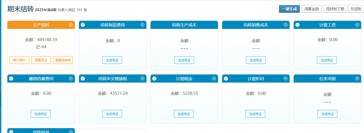
Task: Uncheck the 计提工资 card checkmark
Action: coord(297,25)
